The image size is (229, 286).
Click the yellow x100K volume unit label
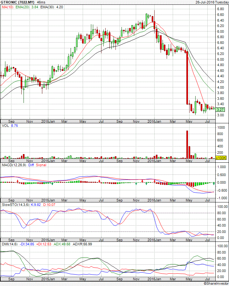click(221, 158)
